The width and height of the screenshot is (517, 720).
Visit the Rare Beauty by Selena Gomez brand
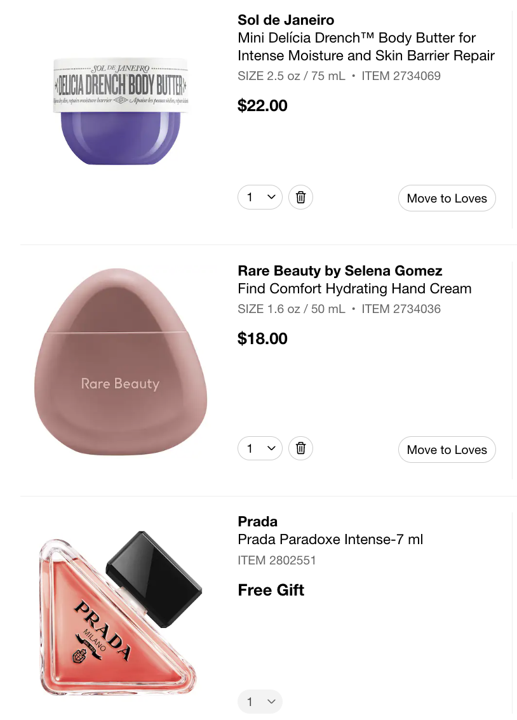click(340, 271)
